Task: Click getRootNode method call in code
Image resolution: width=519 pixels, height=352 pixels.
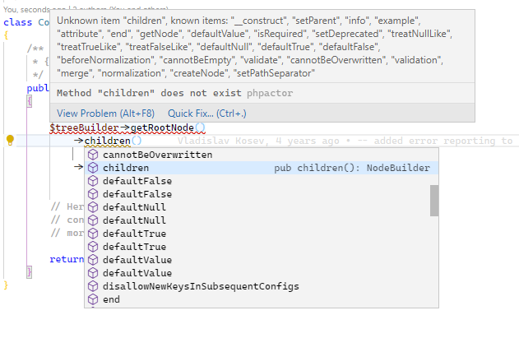Action: click(x=162, y=127)
